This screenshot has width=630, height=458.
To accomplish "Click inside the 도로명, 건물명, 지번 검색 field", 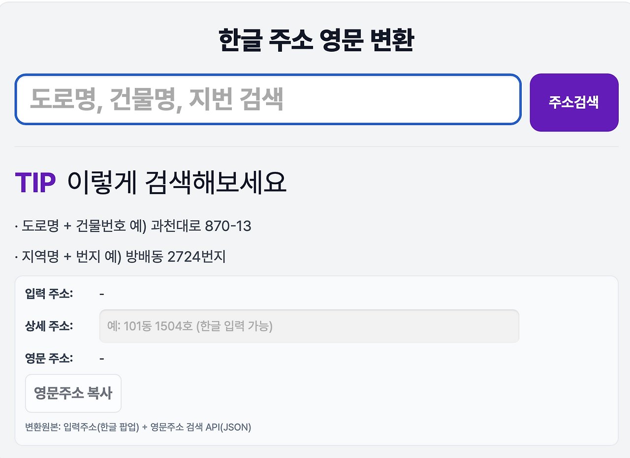I will [268, 99].
